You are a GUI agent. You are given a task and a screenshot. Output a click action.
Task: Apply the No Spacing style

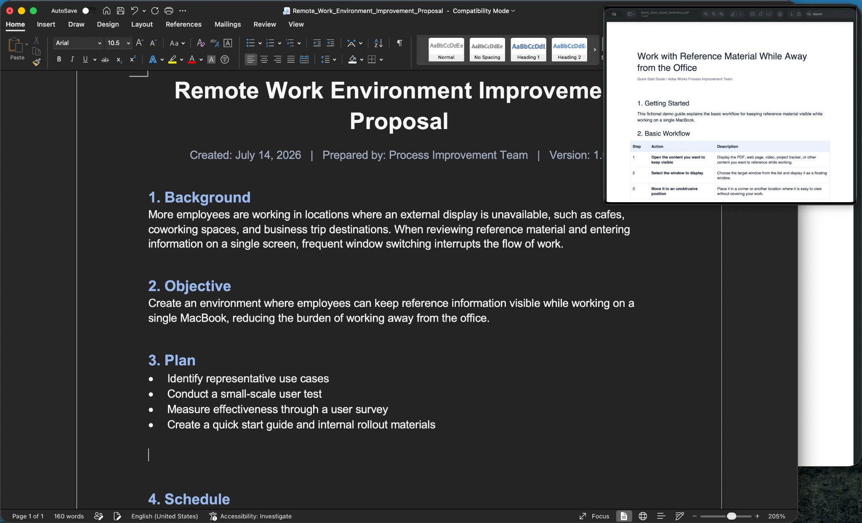pos(487,50)
